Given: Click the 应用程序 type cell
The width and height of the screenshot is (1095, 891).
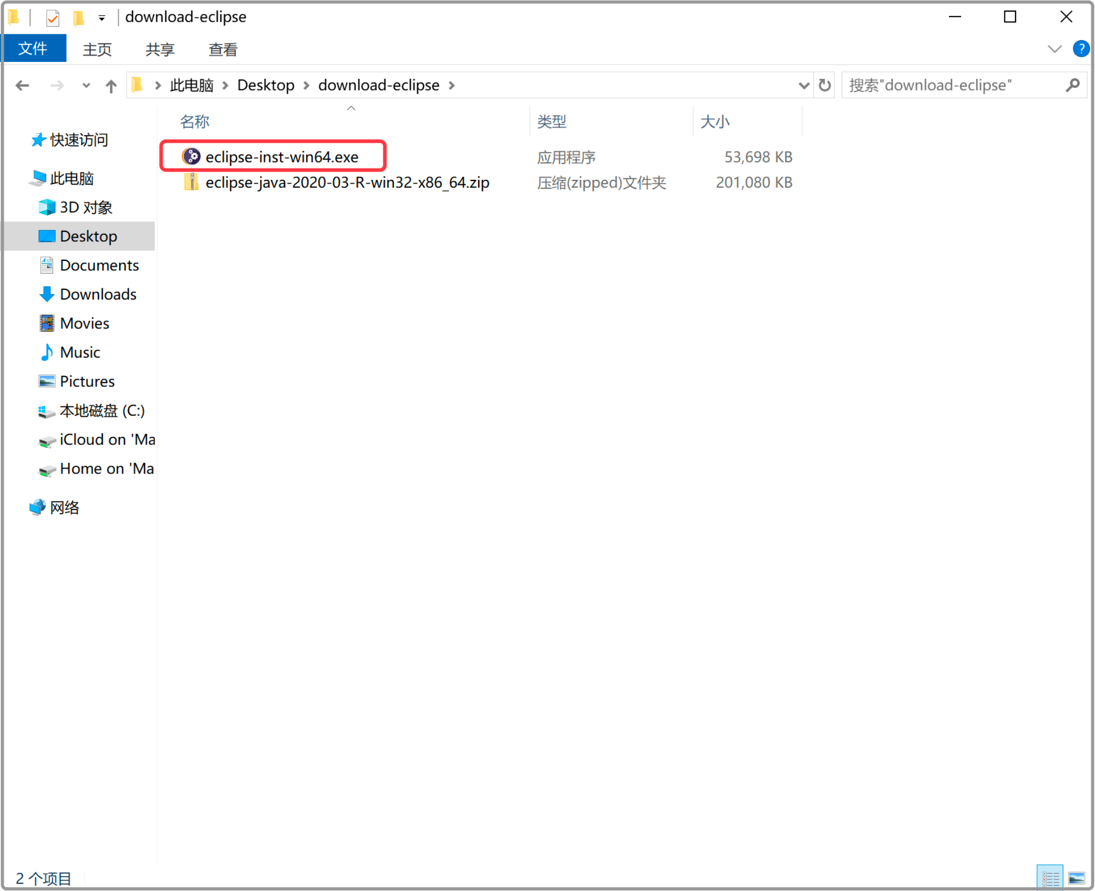Looking at the screenshot, I should coord(566,157).
